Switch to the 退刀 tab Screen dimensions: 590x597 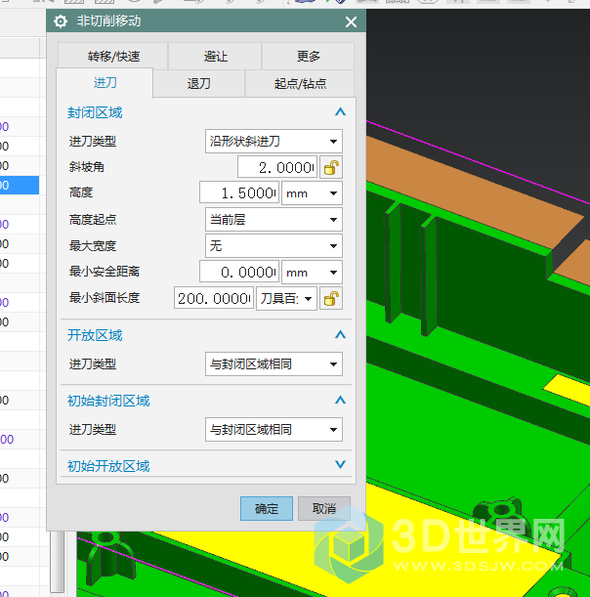pyautogui.click(x=198, y=84)
